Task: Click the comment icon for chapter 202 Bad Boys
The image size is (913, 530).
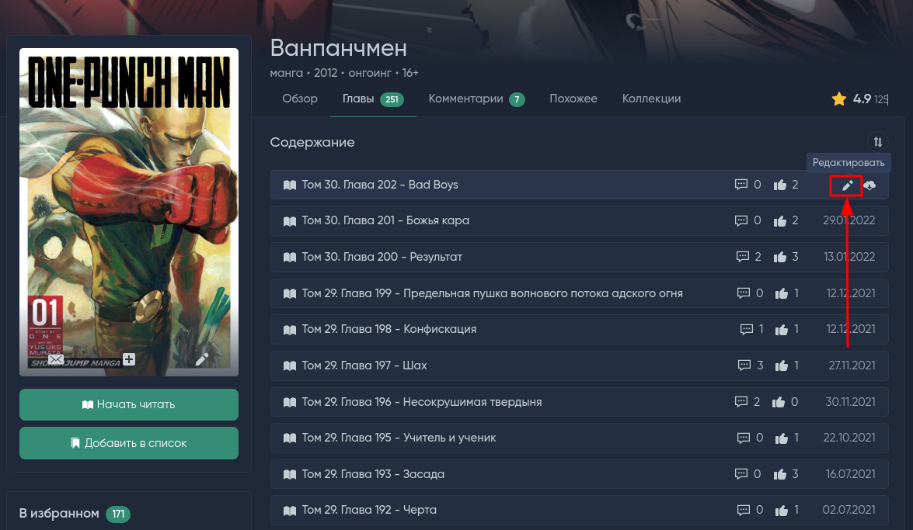Action: point(741,185)
